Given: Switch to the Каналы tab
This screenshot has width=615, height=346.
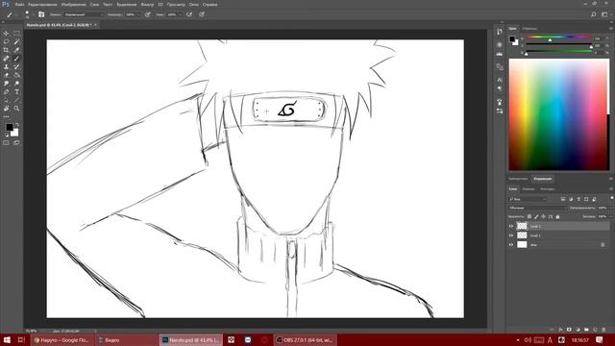Looking at the screenshot, I should tap(529, 189).
